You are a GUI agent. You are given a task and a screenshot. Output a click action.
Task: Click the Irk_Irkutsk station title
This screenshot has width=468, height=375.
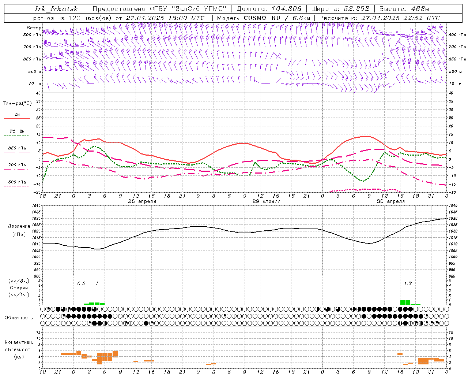[x=56, y=9]
